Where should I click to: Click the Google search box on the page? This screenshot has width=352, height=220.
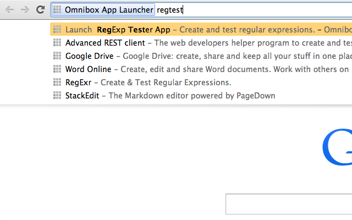point(289,204)
